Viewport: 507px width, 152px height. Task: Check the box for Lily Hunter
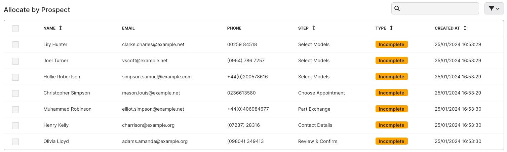tap(15, 45)
